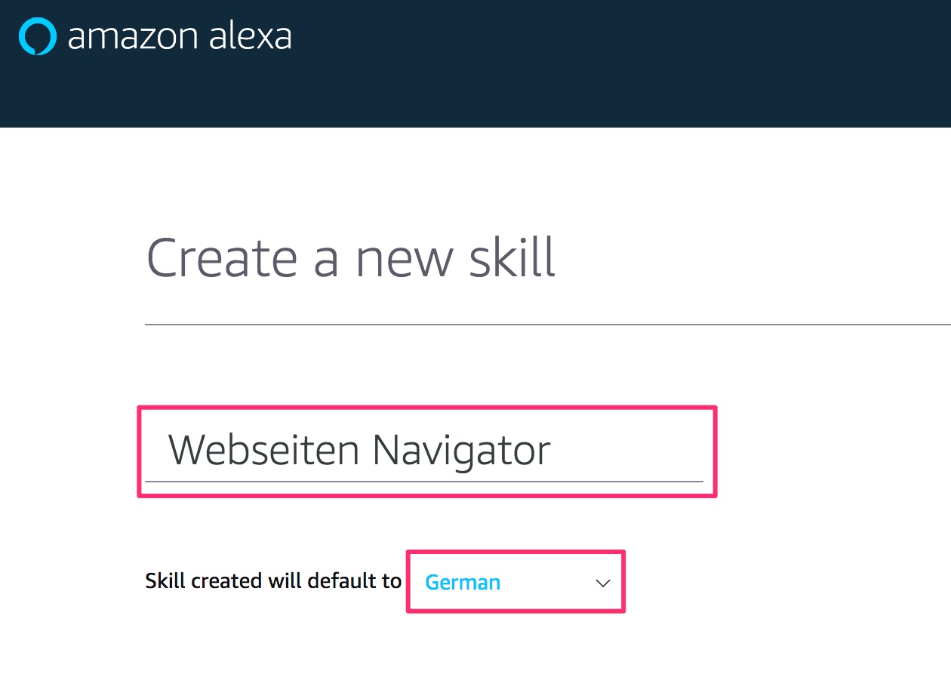Click the "Skill created will default to" label
Viewport: 951px width, 696px height.
point(272,581)
